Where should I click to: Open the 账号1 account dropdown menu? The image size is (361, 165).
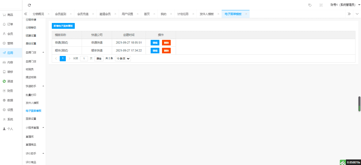pos(345,5)
